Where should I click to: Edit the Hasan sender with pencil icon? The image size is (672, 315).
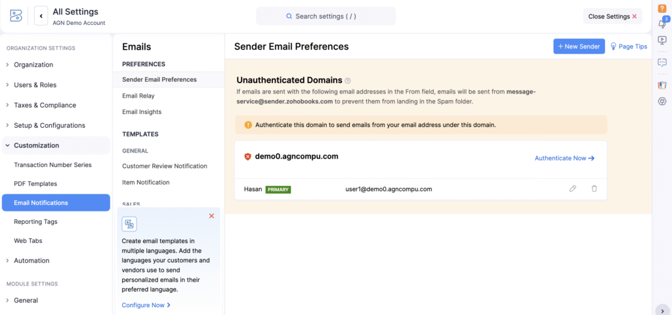point(572,189)
